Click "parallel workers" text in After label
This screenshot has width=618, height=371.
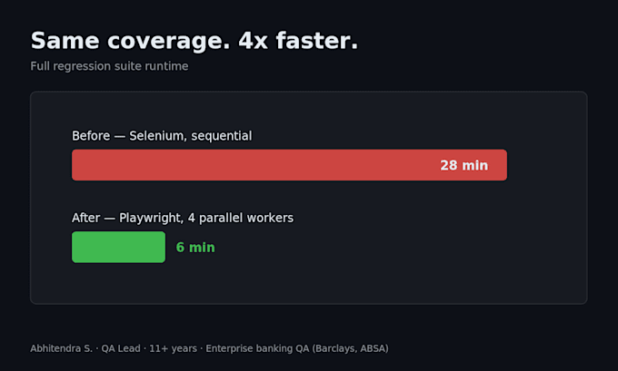tap(246, 218)
